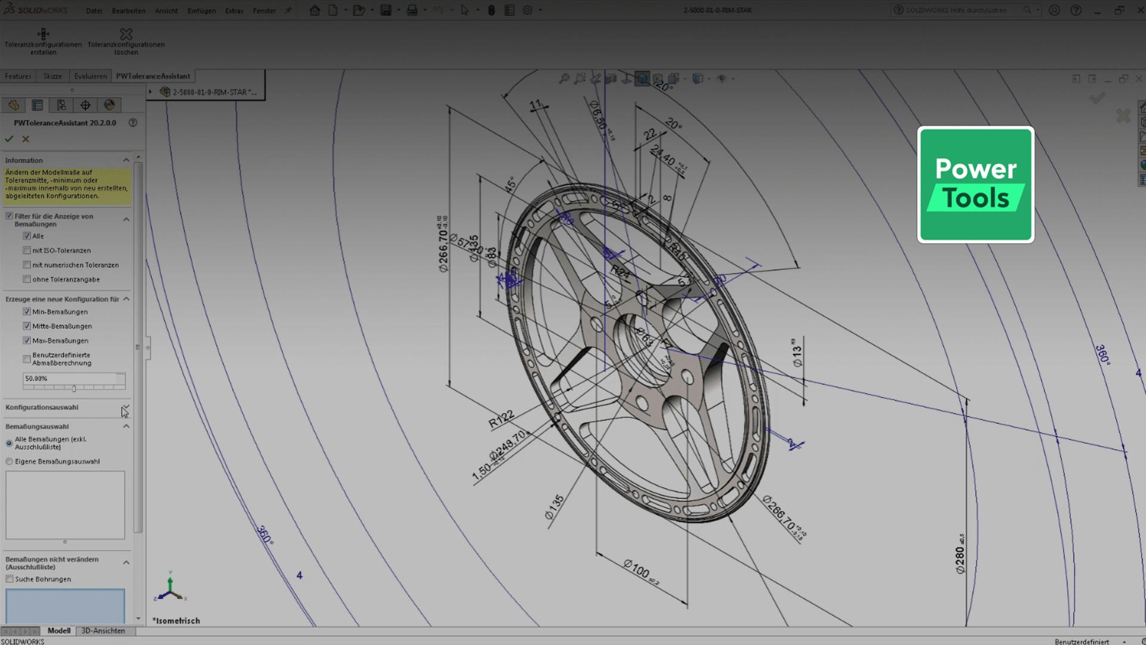
Task: Open the Bearbeiten menu
Action: coord(128,11)
